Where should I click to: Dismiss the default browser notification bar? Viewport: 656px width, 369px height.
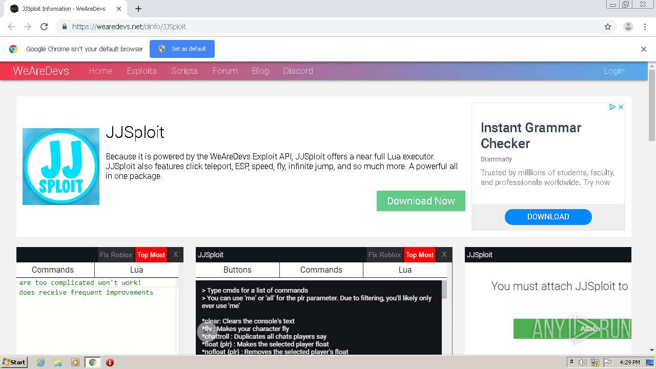pos(644,49)
